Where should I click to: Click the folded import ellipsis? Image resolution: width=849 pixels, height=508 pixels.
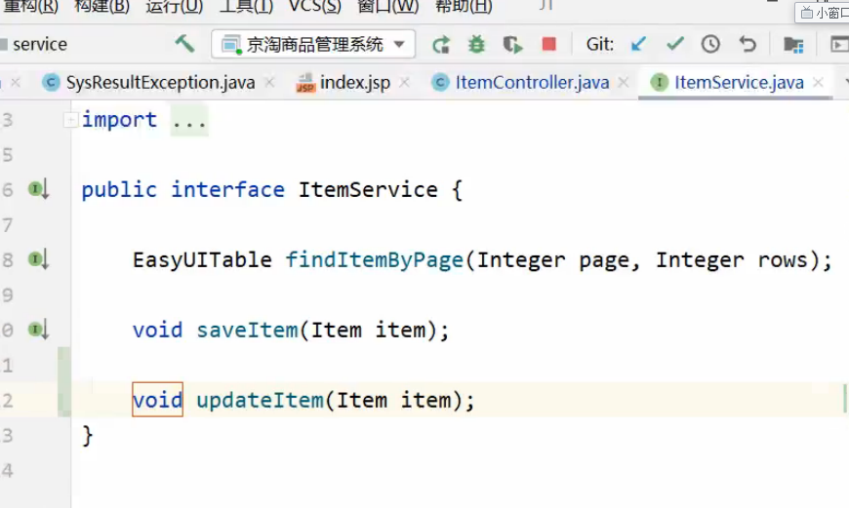click(x=189, y=120)
